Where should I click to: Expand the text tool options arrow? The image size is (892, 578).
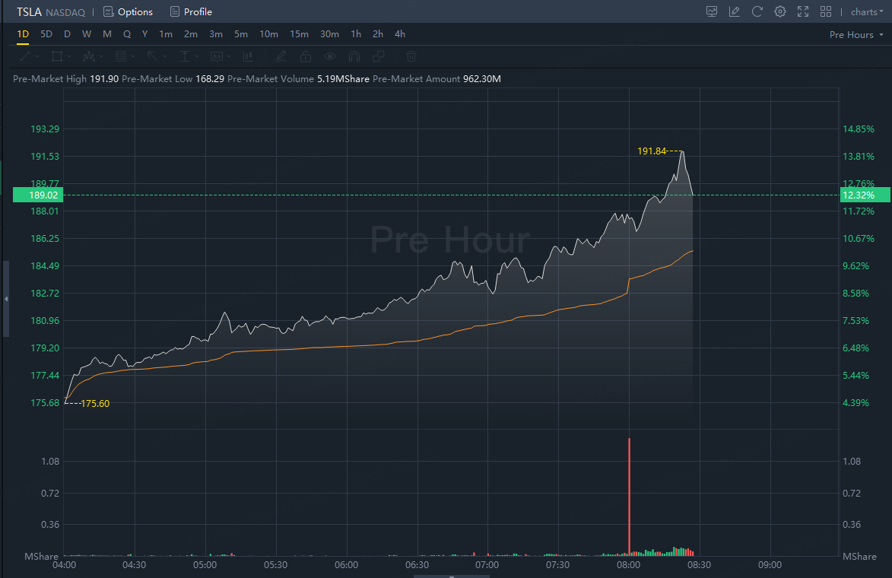pyautogui.click(x=229, y=57)
